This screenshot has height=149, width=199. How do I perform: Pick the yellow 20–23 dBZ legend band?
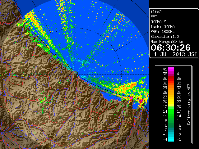(x=171, y=102)
